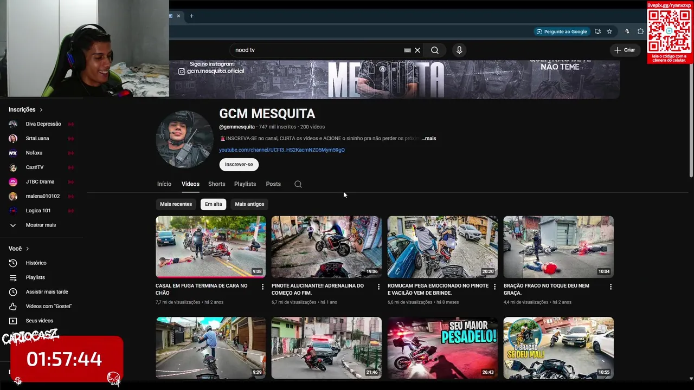Play the SEU MAIOR PESADELO thumbnail

coord(442,348)
